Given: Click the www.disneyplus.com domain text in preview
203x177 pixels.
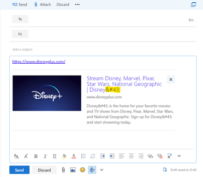Looking at the screenshot, I should (x=104, y=97).
